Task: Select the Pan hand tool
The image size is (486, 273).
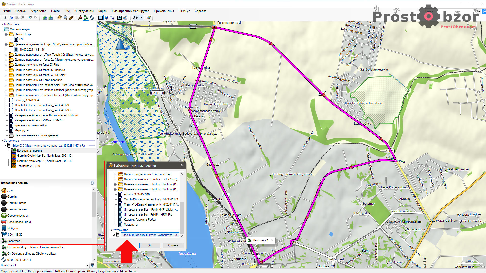Action: [59, 18]
